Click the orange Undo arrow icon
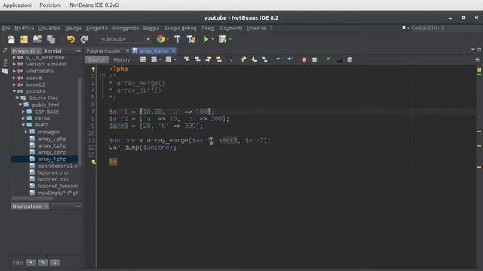The image size is (483, 271). (x=71, y=39)
